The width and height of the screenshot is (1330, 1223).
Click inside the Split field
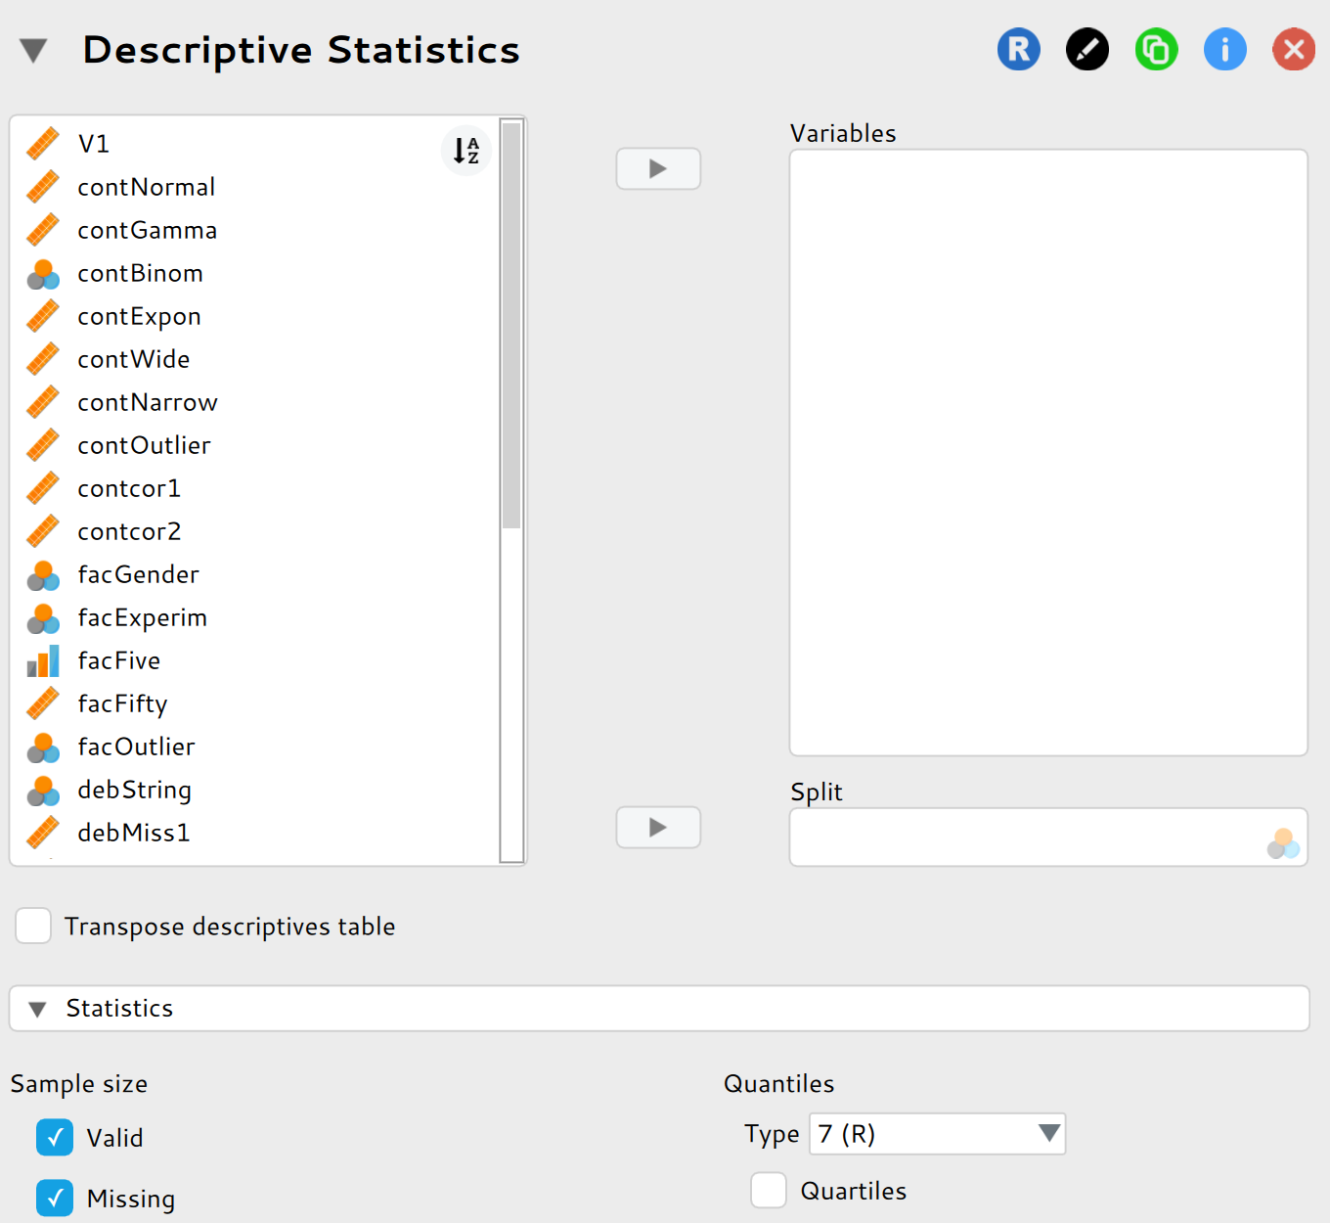1027,838
